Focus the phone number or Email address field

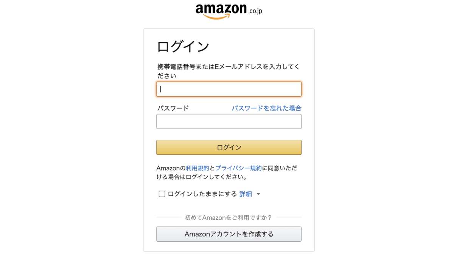point(229,89)
